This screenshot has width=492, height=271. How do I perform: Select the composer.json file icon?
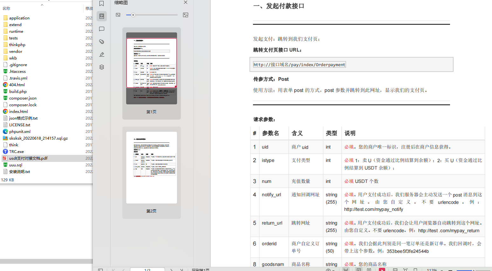tap(5, 98)
